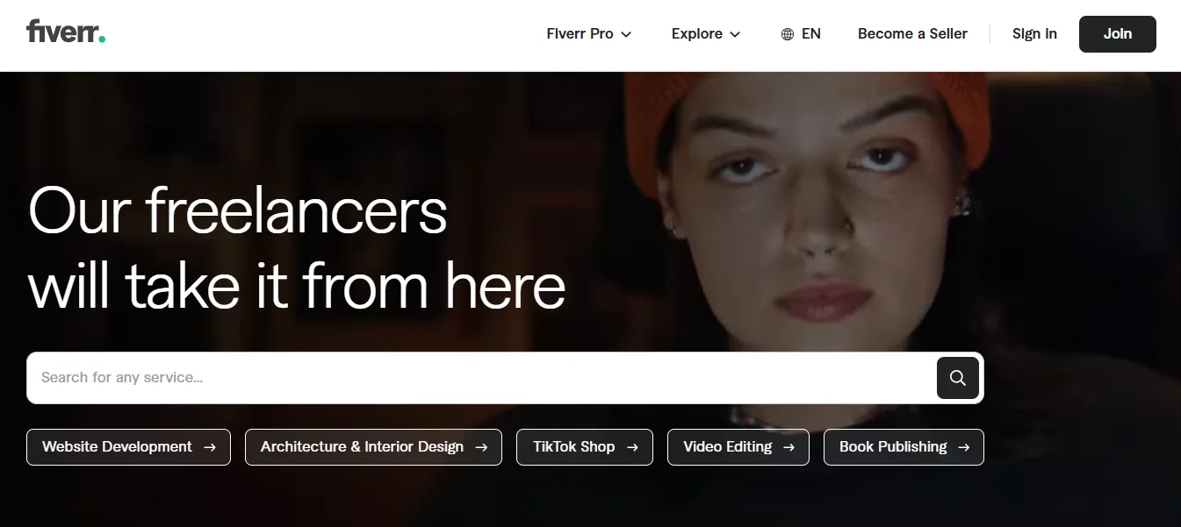Open the TikTok Shop category
Screen dimensions: 1181x527
pos(585,447)
